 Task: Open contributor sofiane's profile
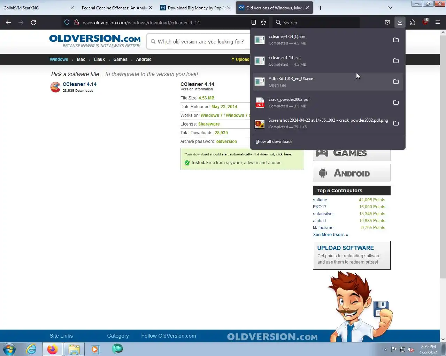(x=320, y=200)
